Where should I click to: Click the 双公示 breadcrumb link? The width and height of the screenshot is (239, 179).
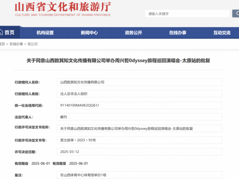point(32,44)
